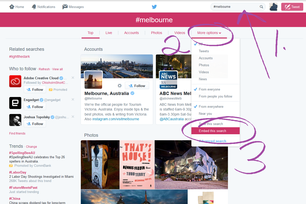Open instagram.com/visitmelbourne link

click(x=116, y=119)
